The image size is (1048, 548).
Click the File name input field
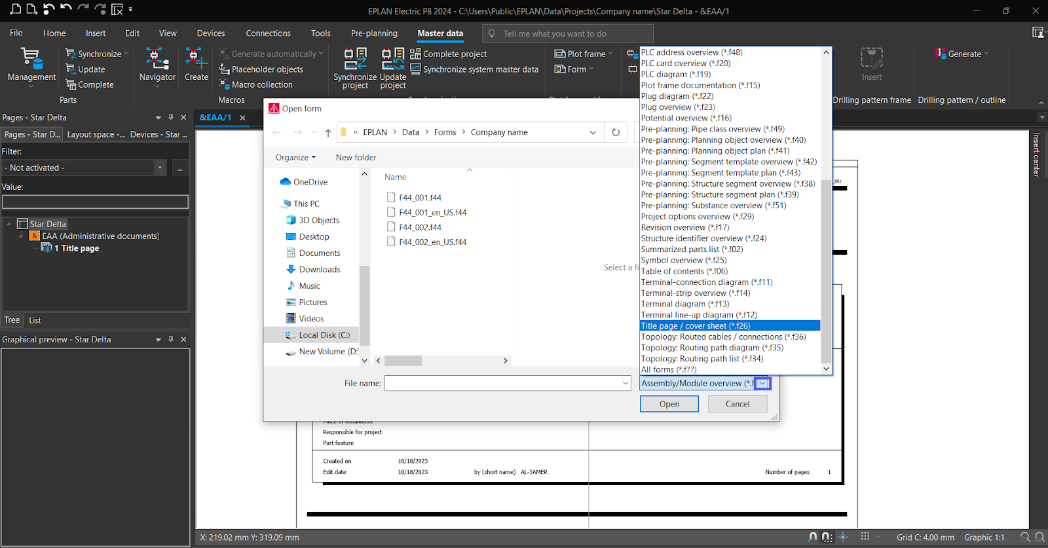[x=502, y=383]
